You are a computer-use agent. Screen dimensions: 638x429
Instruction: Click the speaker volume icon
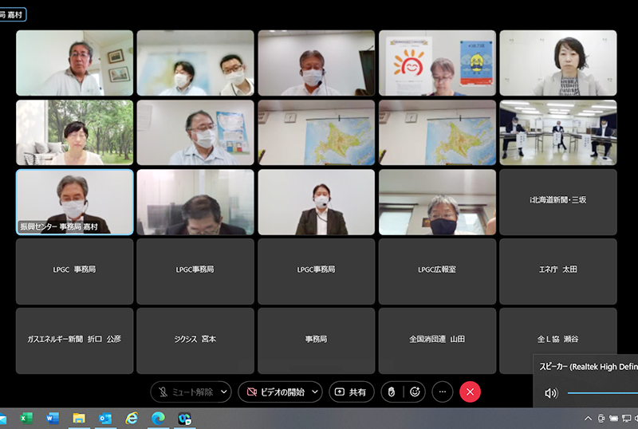[550, 393]
